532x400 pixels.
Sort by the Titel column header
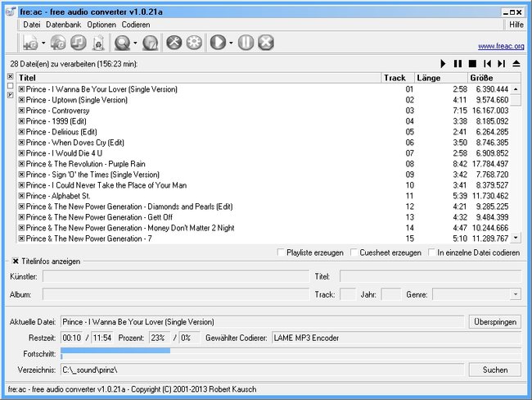(x=199, y=78)
